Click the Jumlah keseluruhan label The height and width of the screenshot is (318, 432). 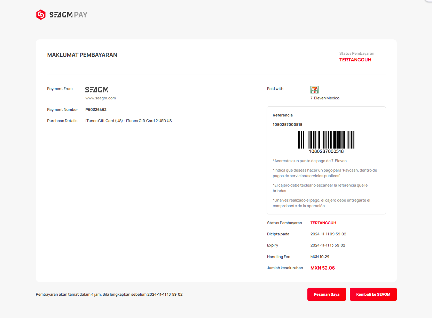[x=285, y=268]
